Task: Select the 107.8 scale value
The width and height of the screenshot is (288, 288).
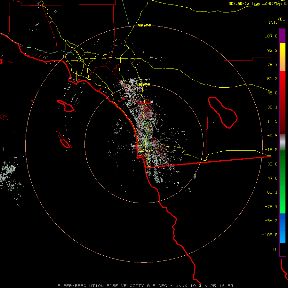Action: coord(271,36)
